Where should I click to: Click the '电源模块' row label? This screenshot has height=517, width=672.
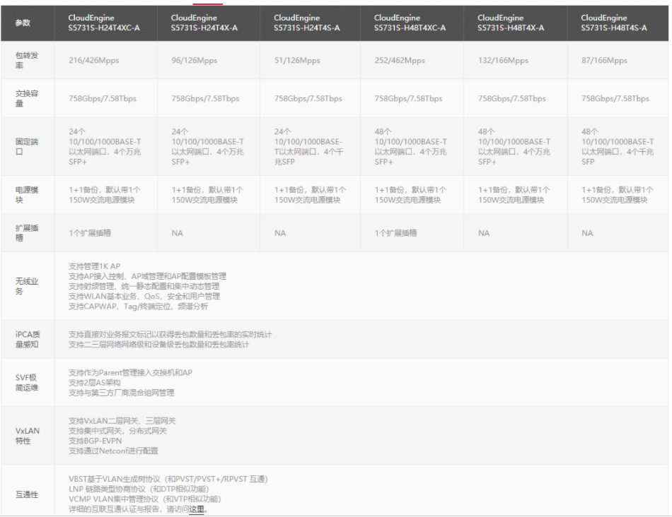(x=27, y=195)
